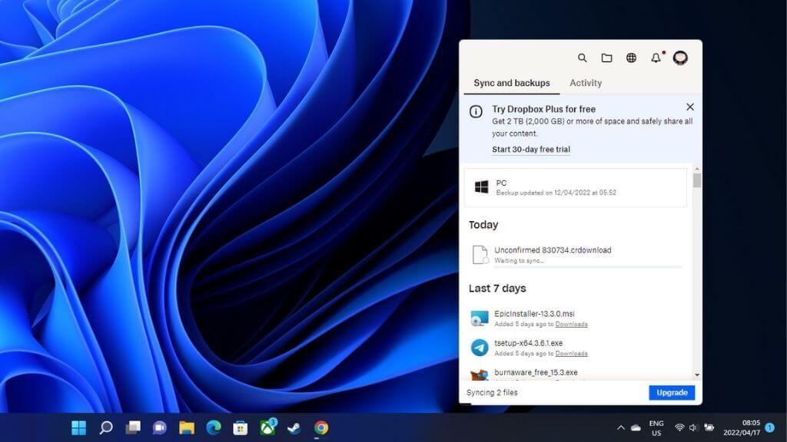Screen dimensions: 787x442
Task: Expand the hidden system tray icons chevron
Action: (x=621, y=427)
